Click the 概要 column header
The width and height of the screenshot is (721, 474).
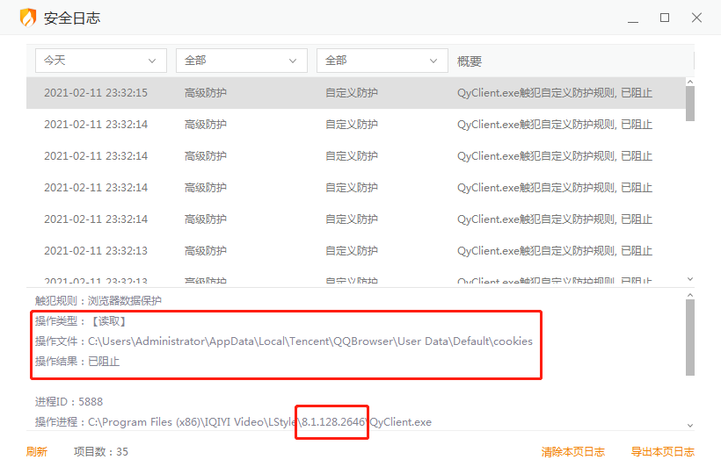[470, 61]
